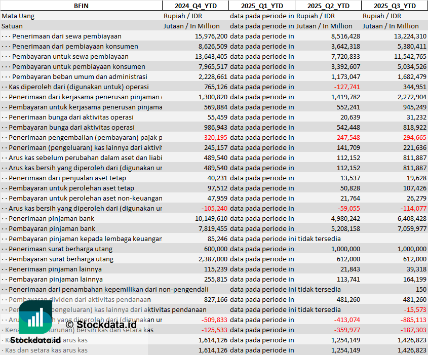Image resolution: width=428 pixels, height=355 pixels.
Task: Select Penerimaan bunga dari aktivitas operasi label
Action: (71, 117)
